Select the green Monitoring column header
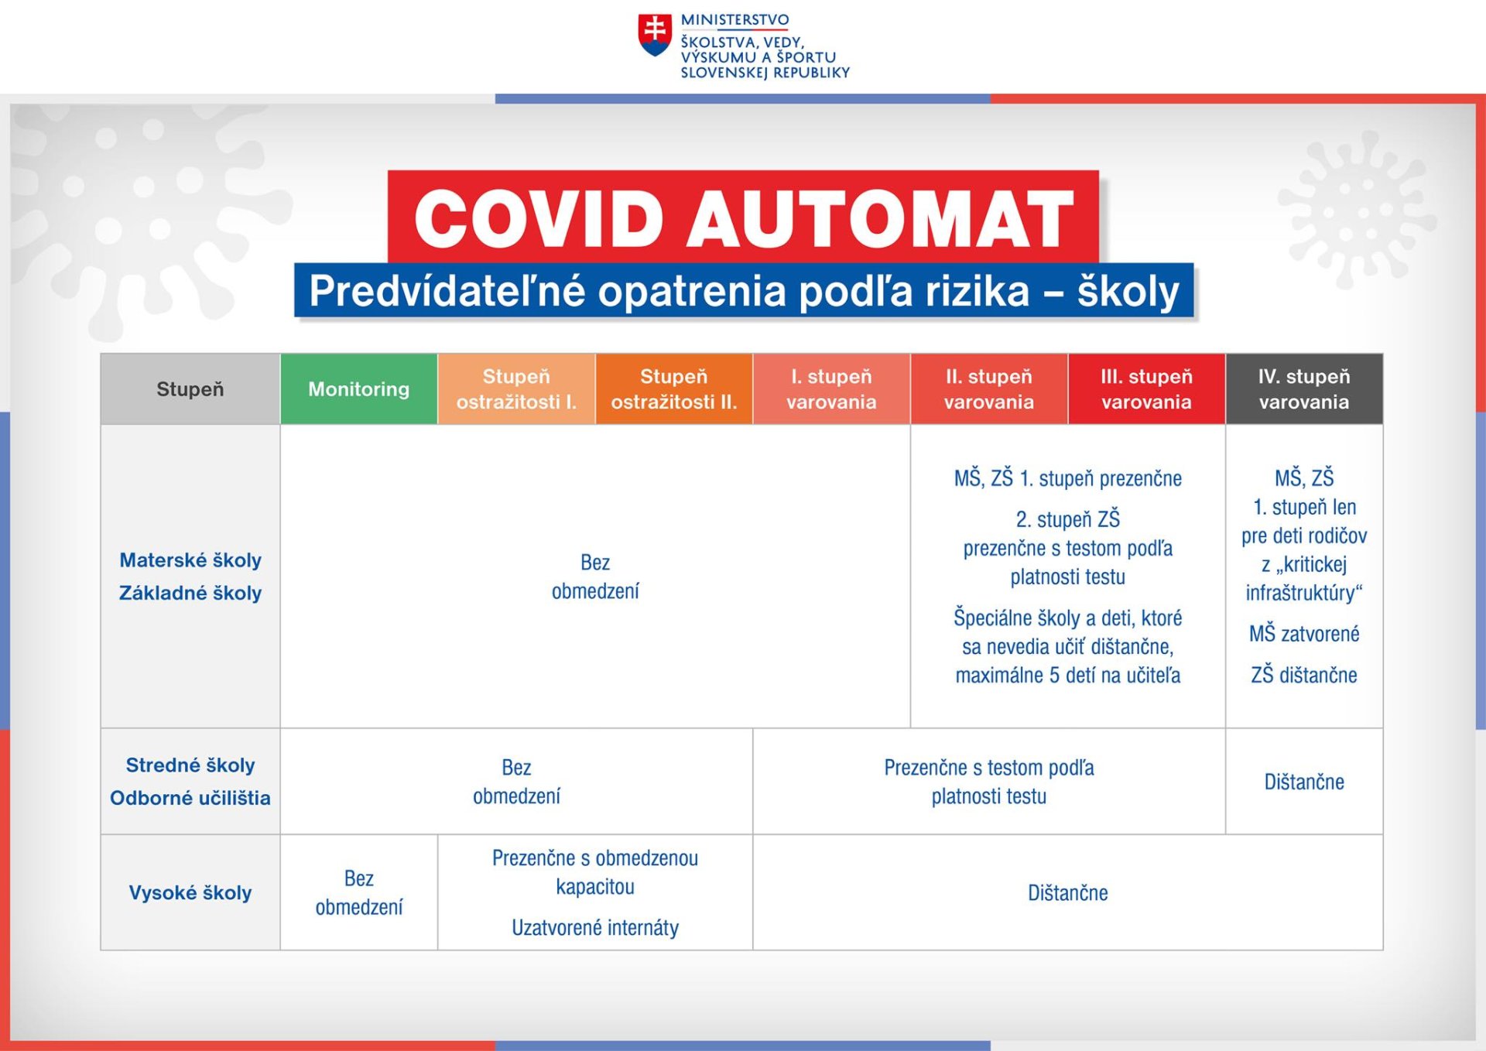The image size is (1486, 1051). (358, 389)
